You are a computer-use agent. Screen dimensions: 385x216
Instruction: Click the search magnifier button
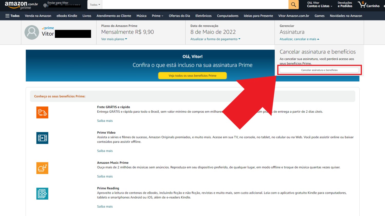[x=293, y=5]
